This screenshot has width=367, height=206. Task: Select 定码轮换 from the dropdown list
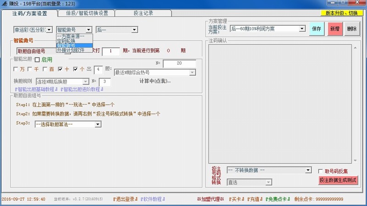(67, 40)
